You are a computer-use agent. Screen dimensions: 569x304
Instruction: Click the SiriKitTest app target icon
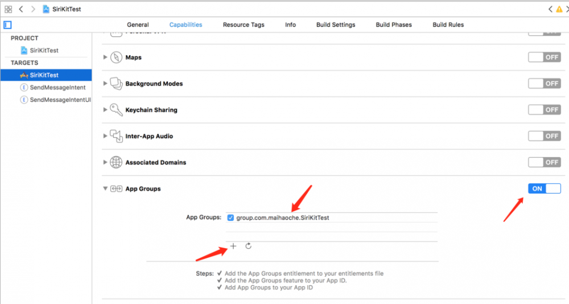(24, 75)
